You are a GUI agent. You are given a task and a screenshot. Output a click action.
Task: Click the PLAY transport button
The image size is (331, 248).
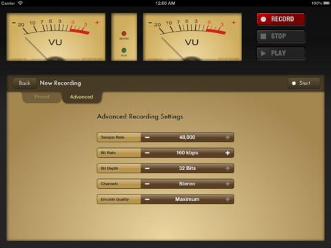pos(281,54)
